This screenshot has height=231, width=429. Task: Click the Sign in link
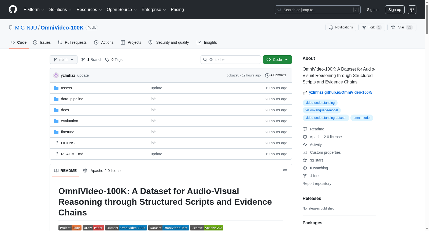click(373, 10)
